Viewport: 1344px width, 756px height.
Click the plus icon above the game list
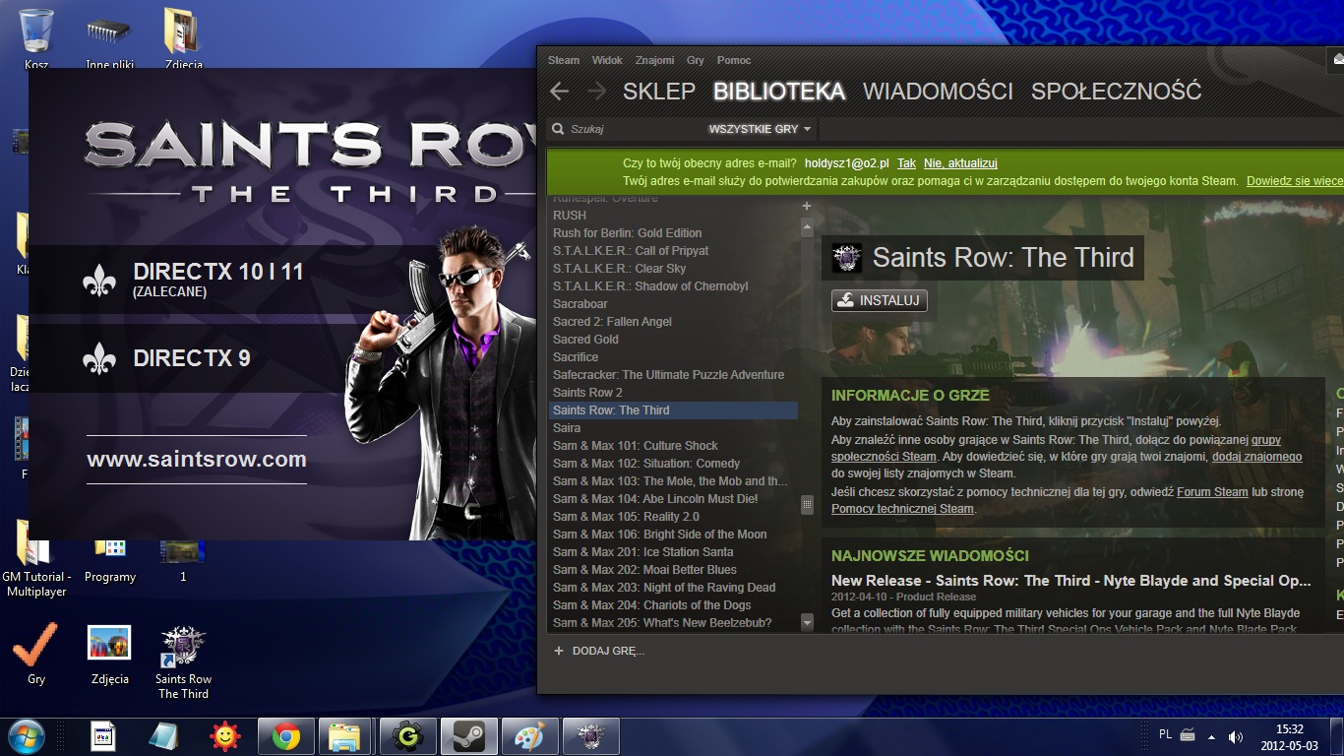click(807, 206)
